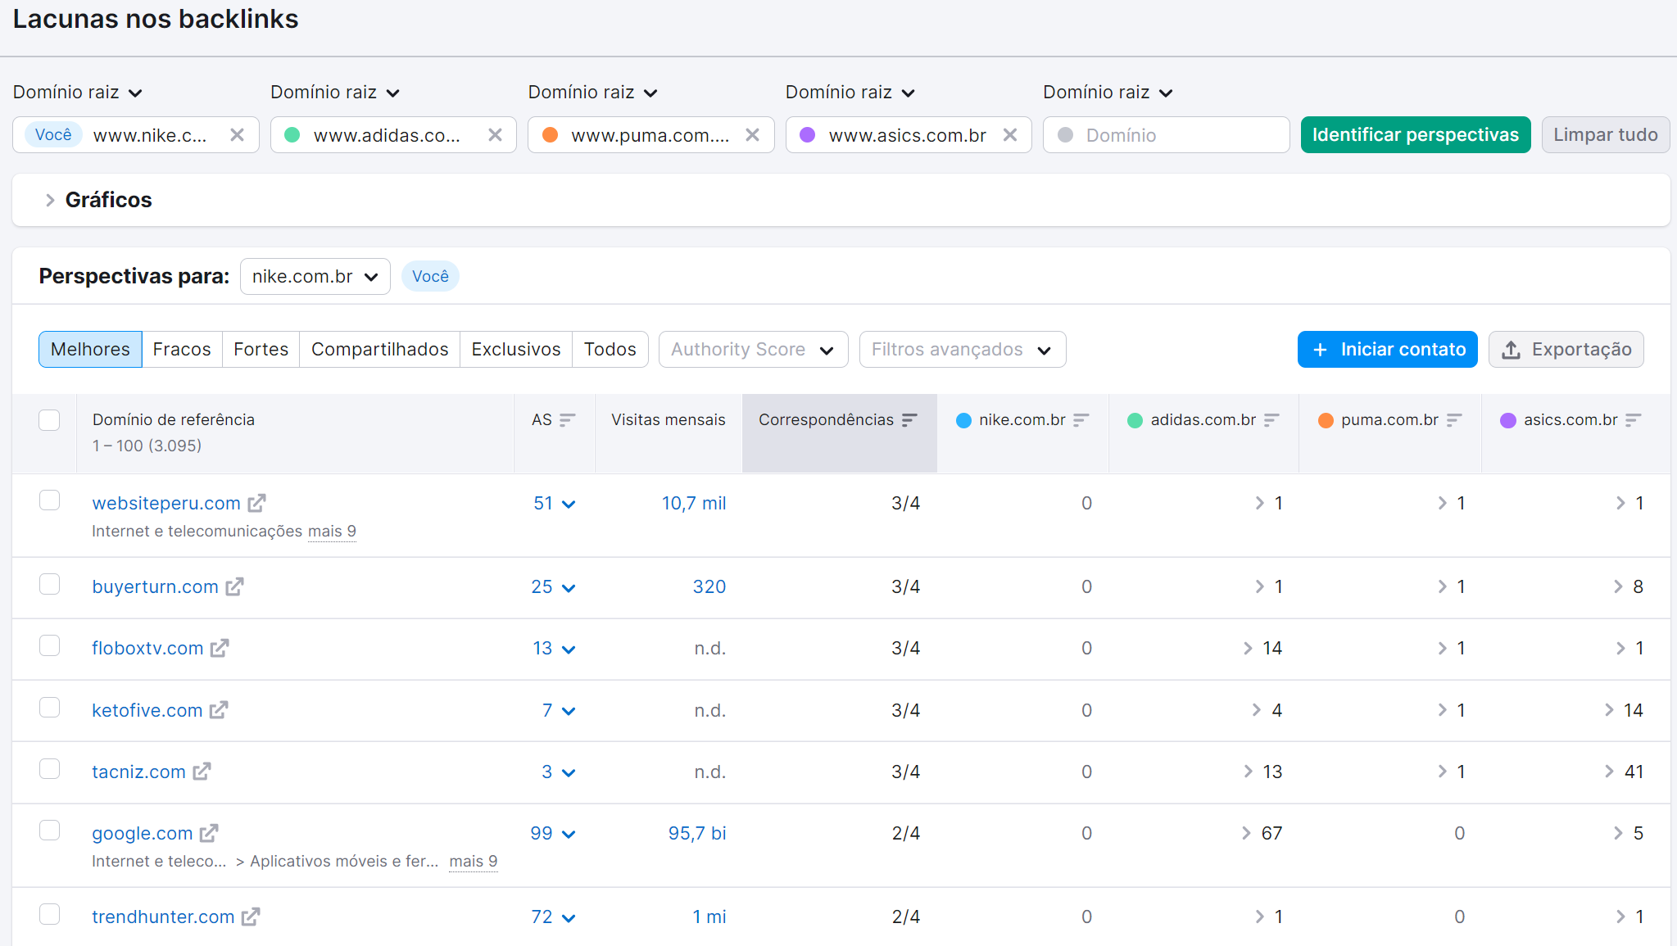Open the 'mais 9' categories link under websiteperu.com

[332, 531]
